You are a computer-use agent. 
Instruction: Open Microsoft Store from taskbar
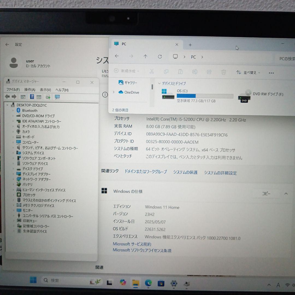click(x=161, y=283)
